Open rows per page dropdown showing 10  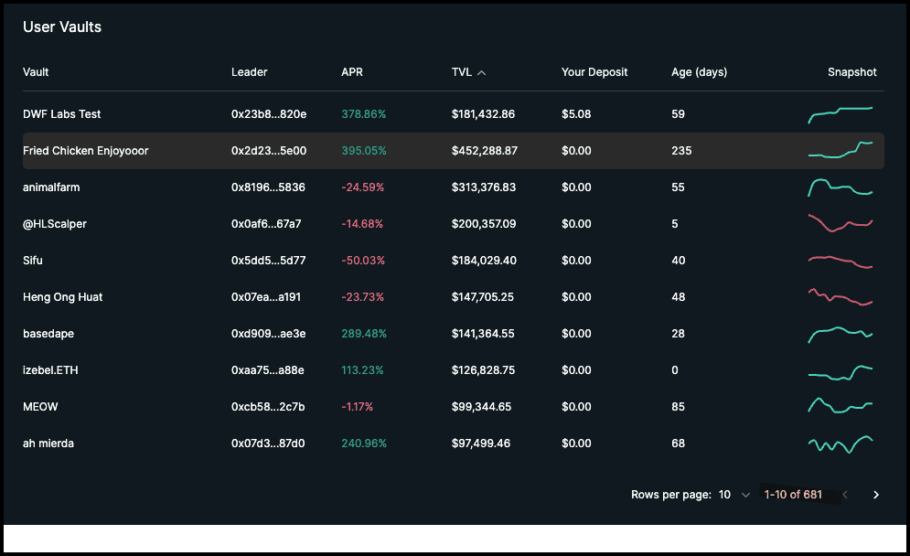pos(734,495)
